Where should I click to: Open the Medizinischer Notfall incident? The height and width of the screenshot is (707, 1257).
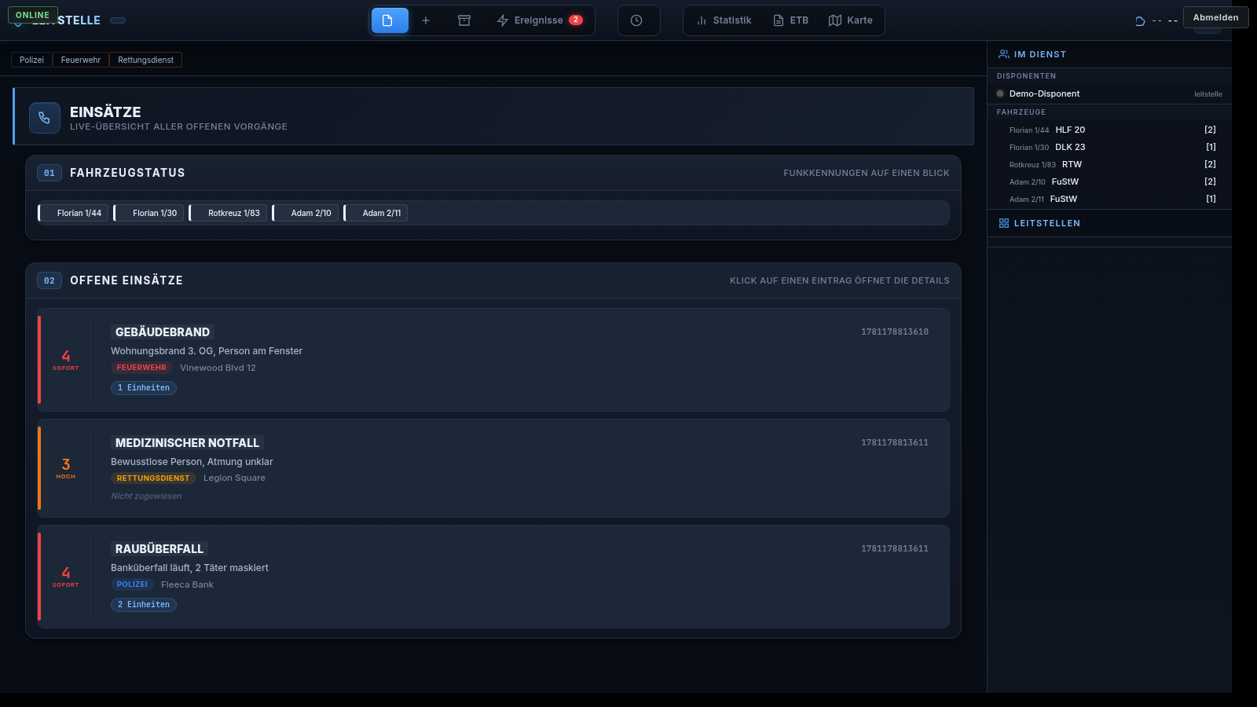(x=493, y=468)
